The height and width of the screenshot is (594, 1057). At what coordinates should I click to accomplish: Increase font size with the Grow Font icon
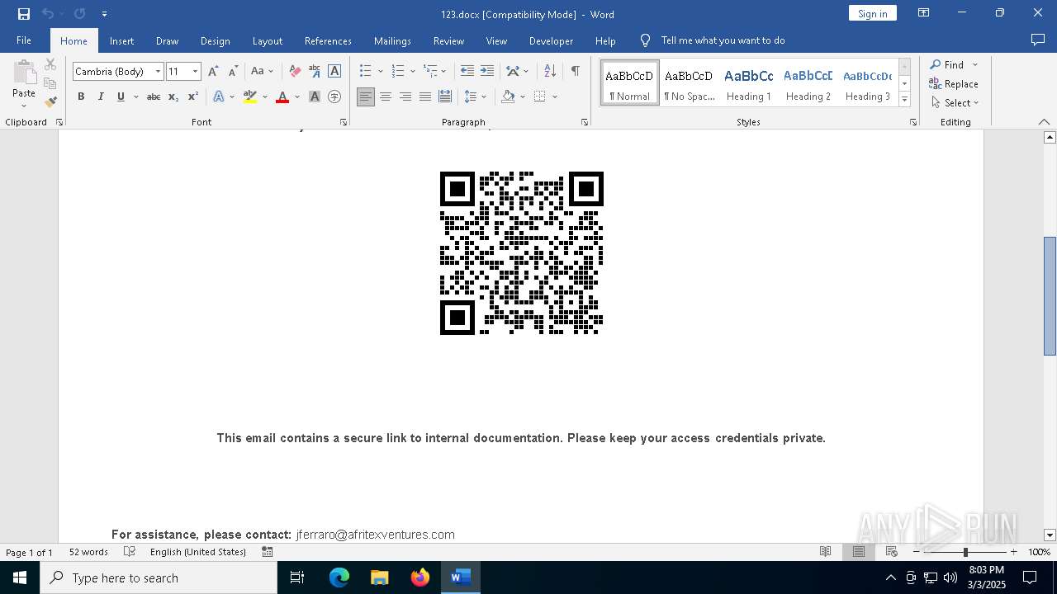(214, 72)
